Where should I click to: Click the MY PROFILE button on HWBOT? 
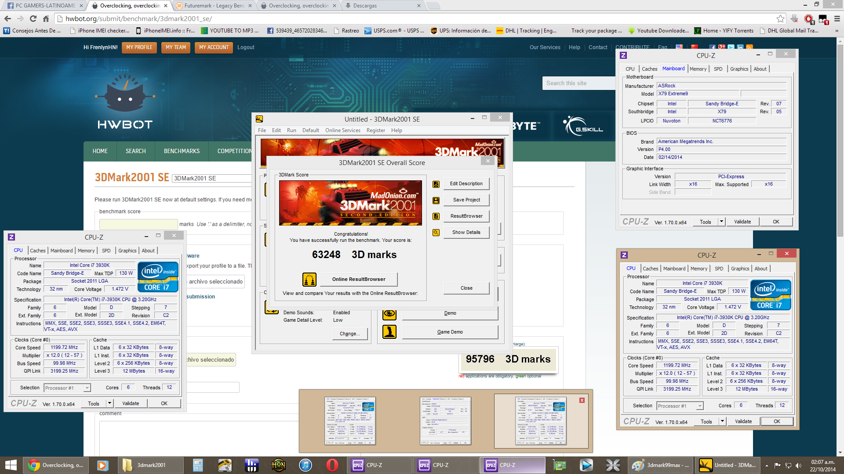139,47
